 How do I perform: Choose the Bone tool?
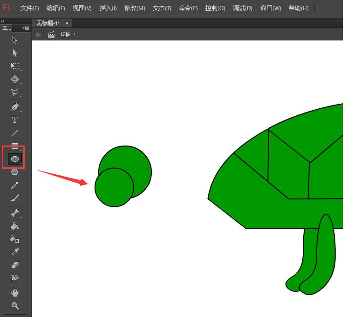[15, 213]
